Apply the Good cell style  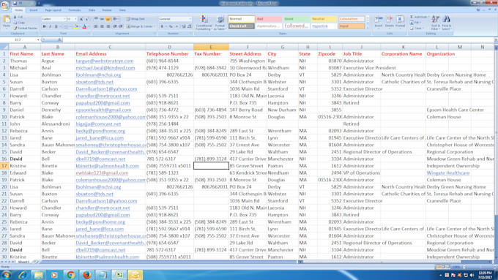point(297,19)
